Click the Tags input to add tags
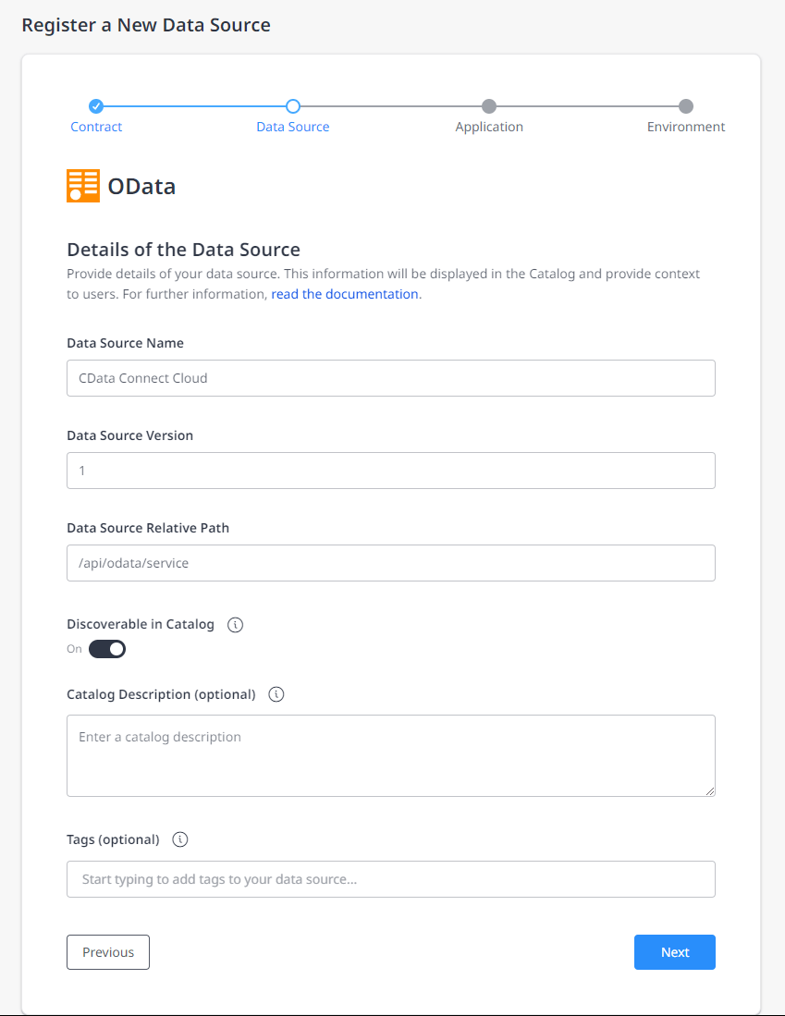Screen dimensions: 785x1016 pyautogui.click(x=391, y=879)
